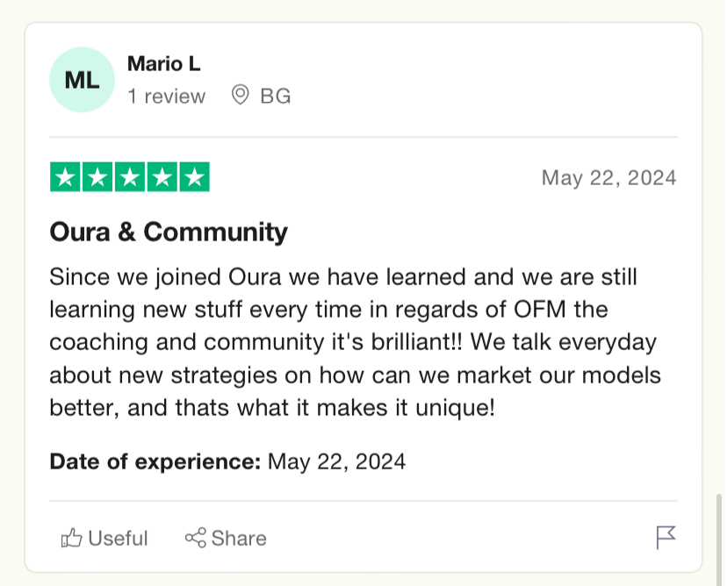Click the thumbs-up icon
The height and width of the screenshot is (586, 727).
[x=71, y=539]
